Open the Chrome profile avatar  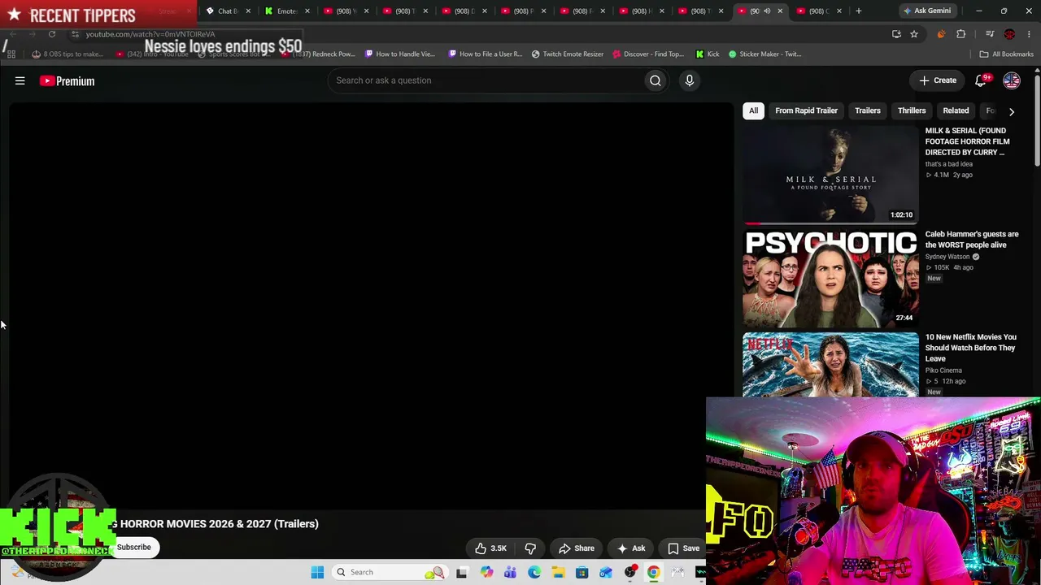tap(1009, 34)
